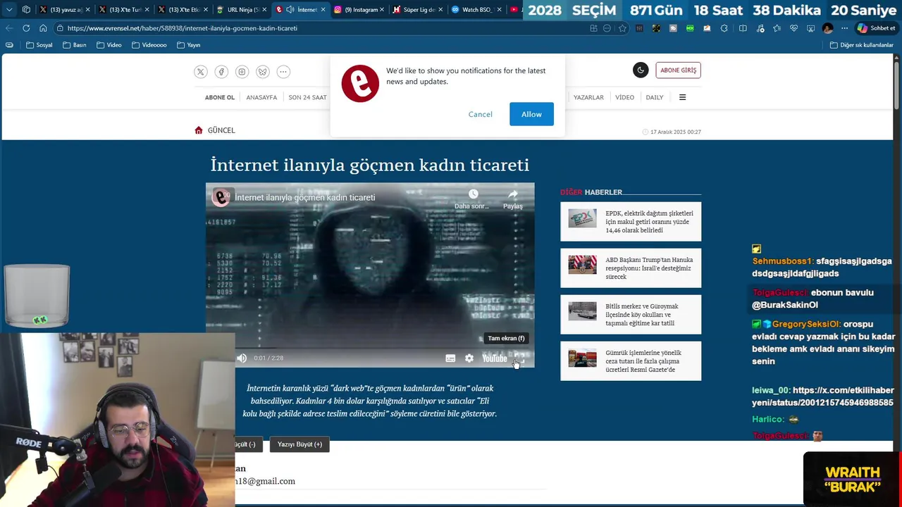Open favorites list toolbar icon

(777, 28)
